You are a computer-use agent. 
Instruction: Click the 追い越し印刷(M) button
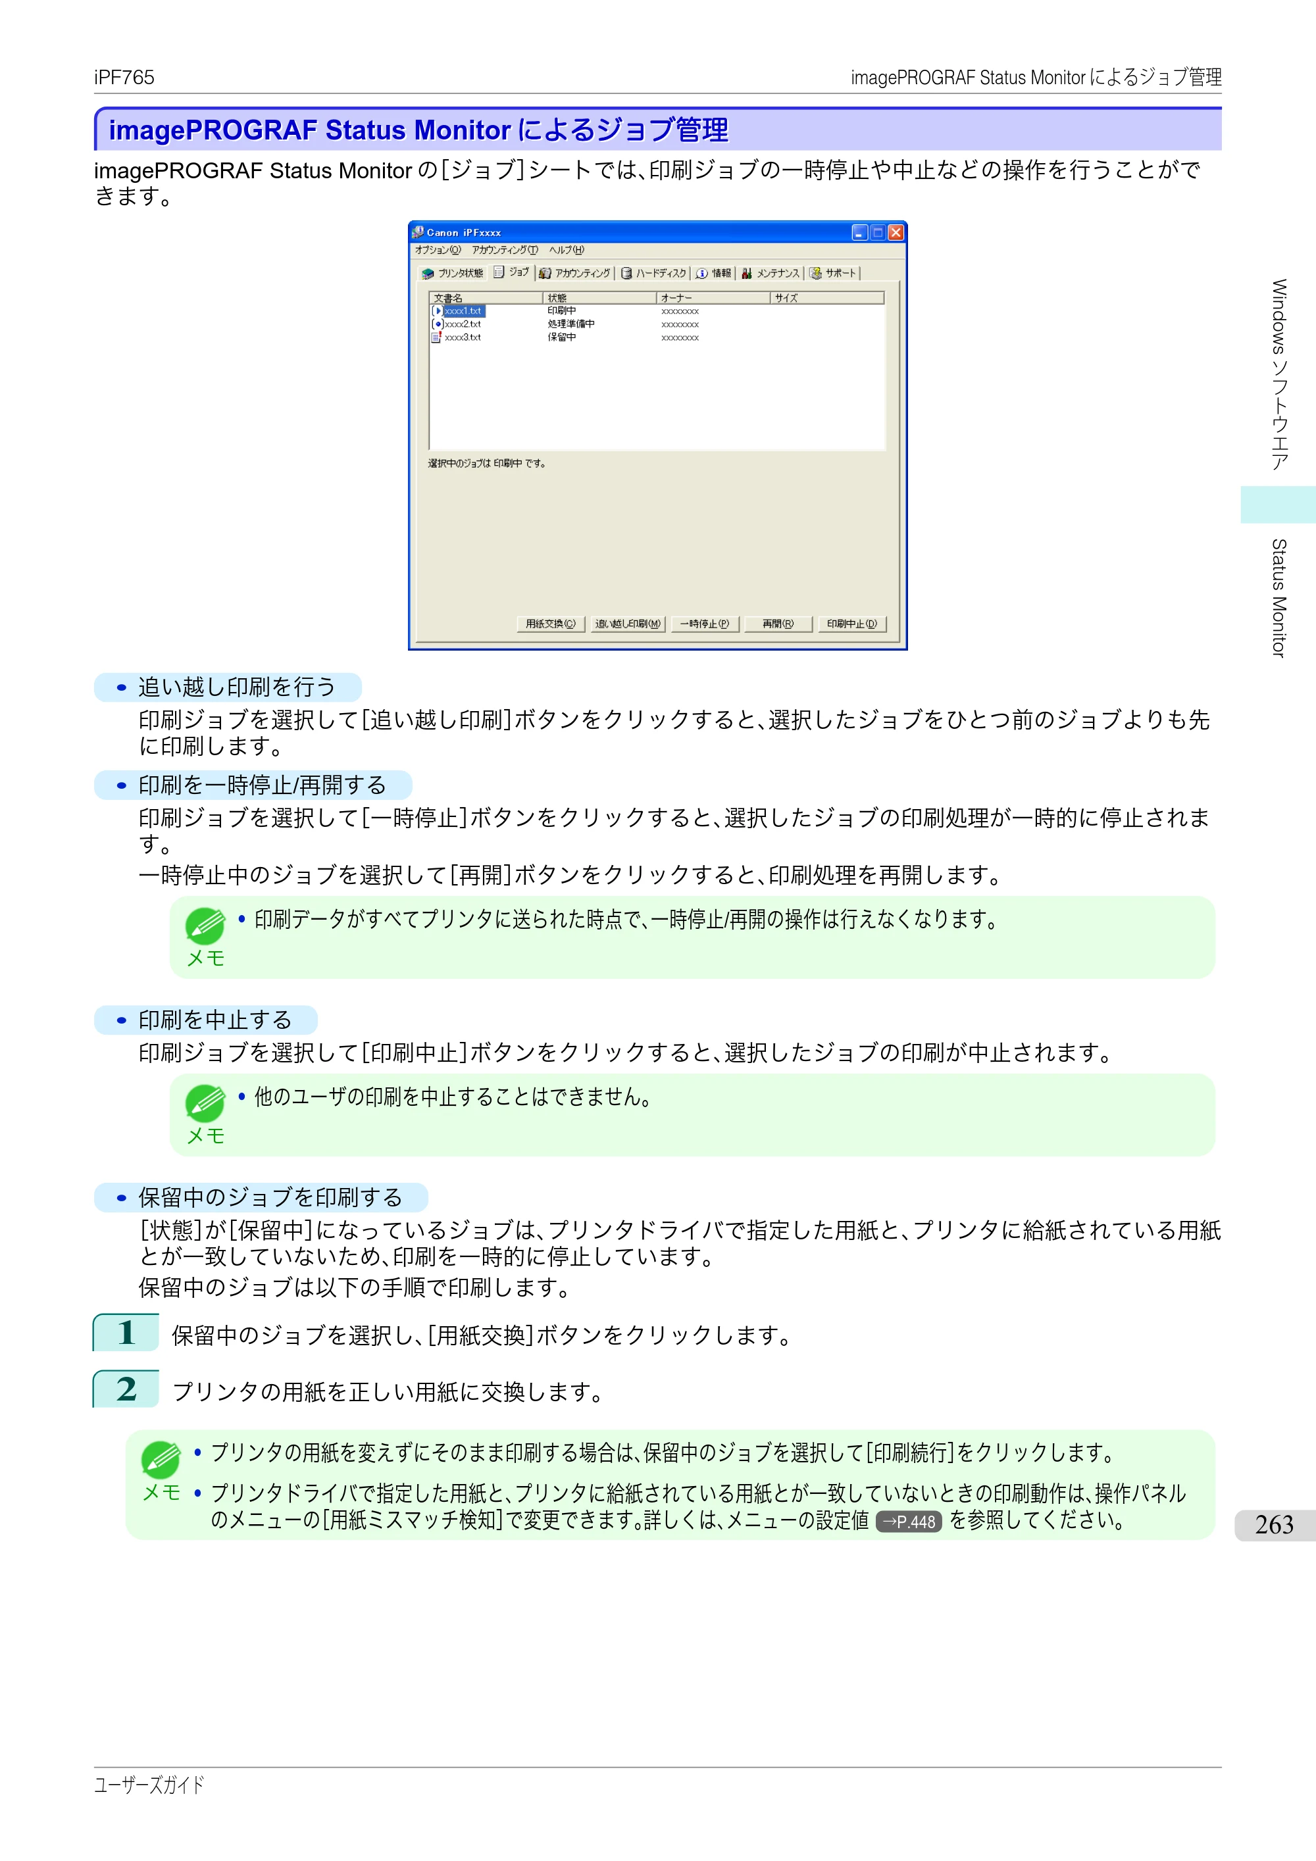point(628,624)
